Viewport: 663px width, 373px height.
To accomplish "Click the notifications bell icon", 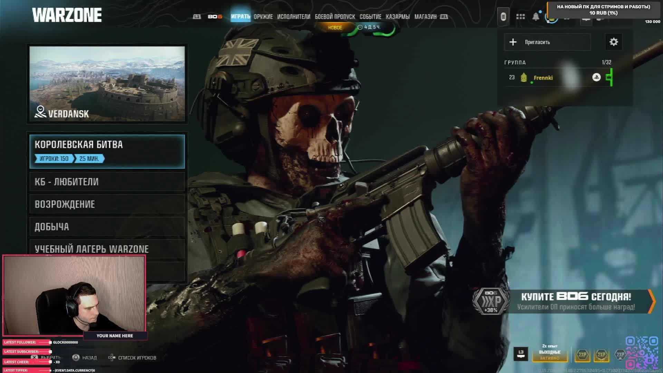I will (x=536, y=17).
